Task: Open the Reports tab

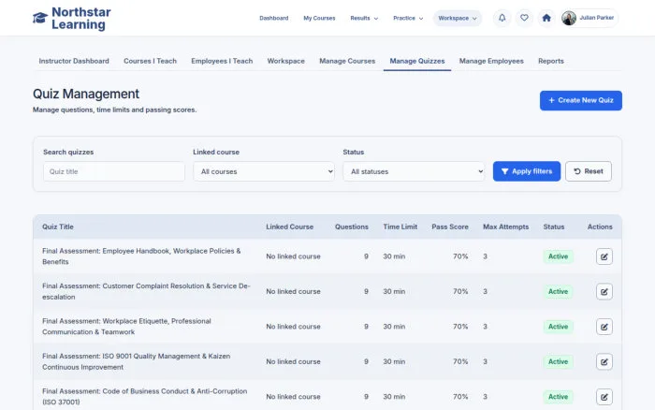Action: [550, 61]
